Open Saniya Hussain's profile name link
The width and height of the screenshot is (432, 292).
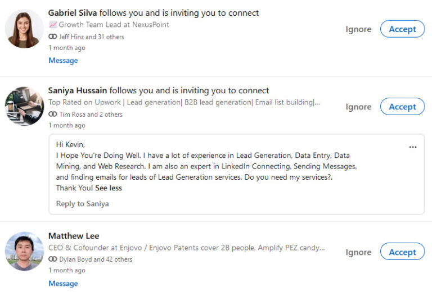78,90
